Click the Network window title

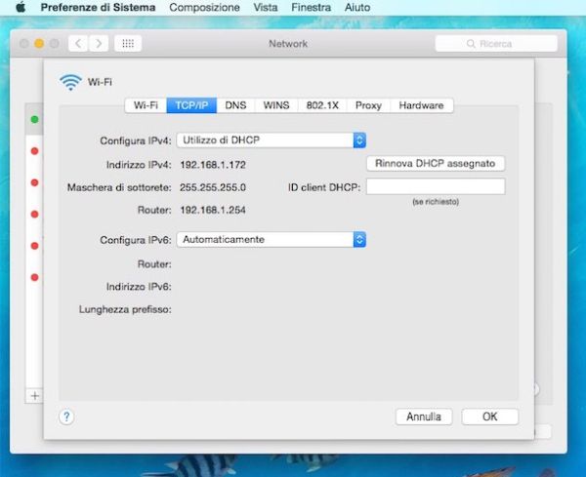(288, 44)
